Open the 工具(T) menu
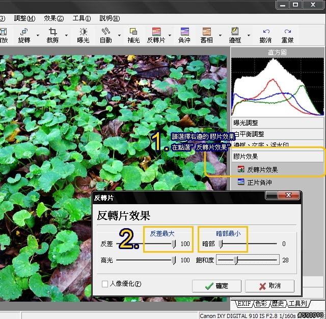The image size is (326, 319). [81, 18]
